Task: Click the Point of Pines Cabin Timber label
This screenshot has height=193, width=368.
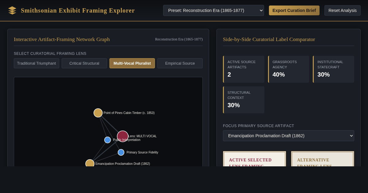Action: coord(129,113)
